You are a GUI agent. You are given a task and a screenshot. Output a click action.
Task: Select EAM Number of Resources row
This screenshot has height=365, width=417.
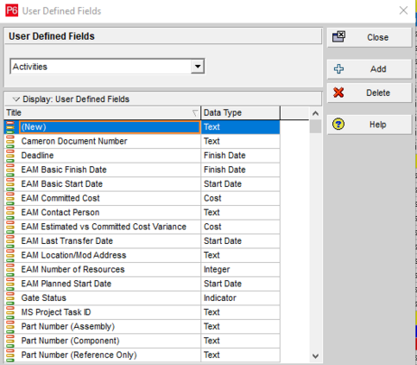pyautogui.click(x=142, y=270)
